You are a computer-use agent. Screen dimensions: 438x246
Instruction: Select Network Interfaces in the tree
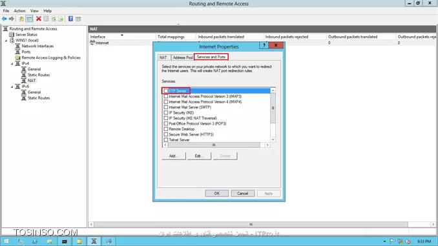[37, 46]
